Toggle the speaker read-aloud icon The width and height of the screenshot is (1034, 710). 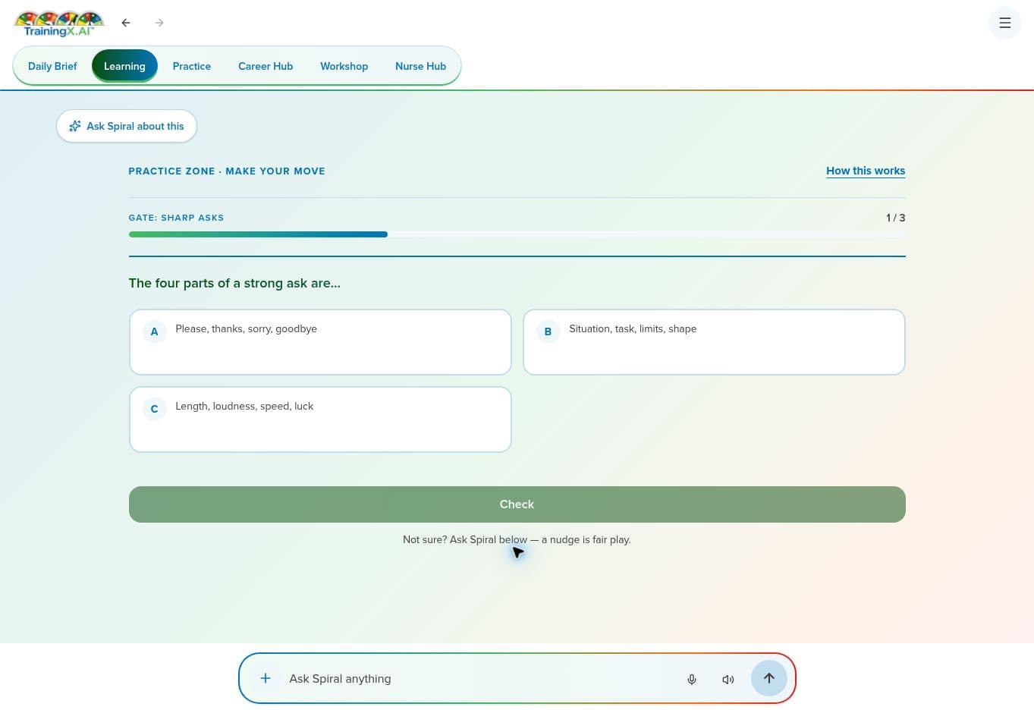click(728, 679)
